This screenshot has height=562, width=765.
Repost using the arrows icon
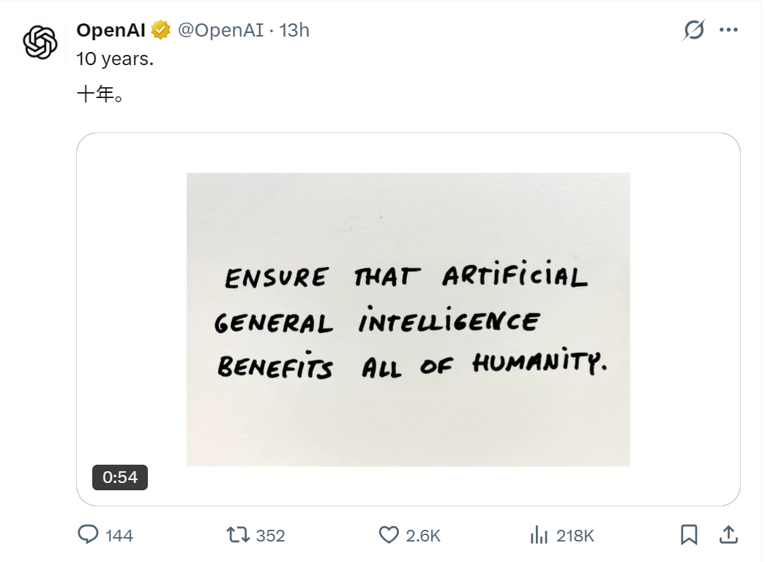coord(238,535)
